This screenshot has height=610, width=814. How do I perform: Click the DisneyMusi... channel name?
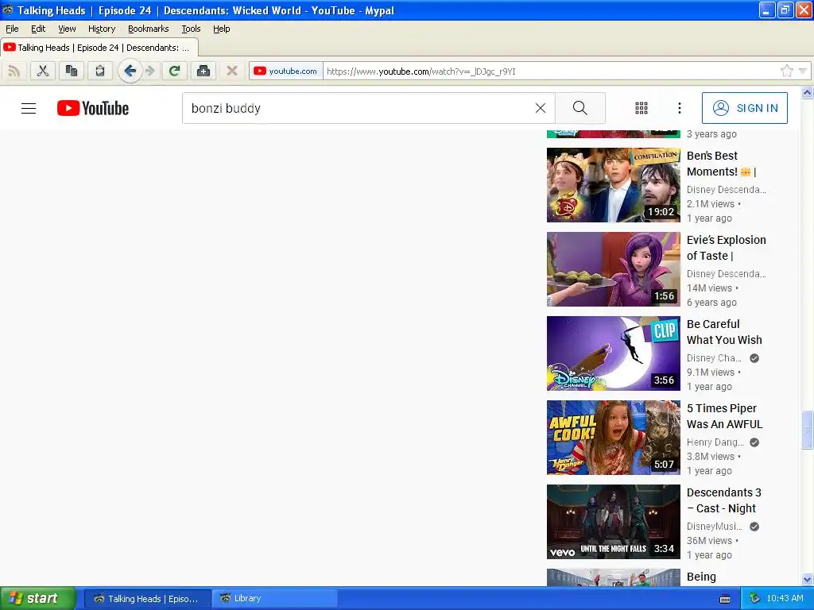[x=715, y=526]
